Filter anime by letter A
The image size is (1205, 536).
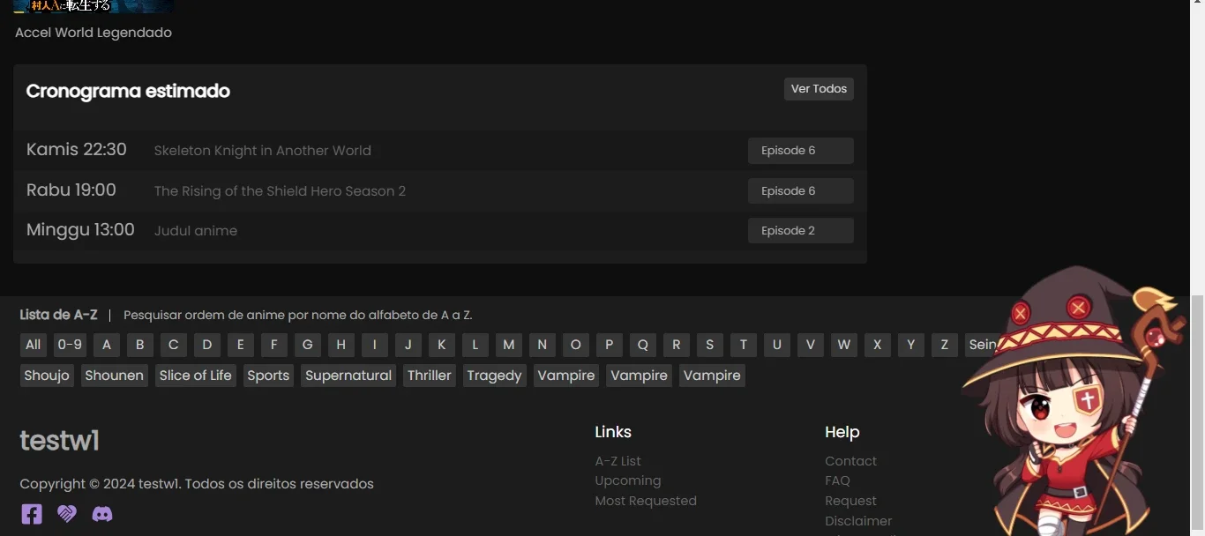[107, 345]
